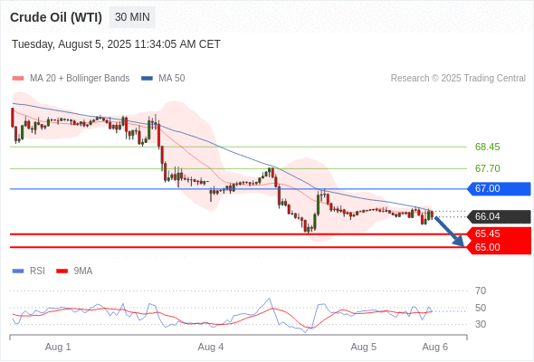534x362 pixels.
Task: Click the red 9MA legend swatch
Action: [62, 271]
